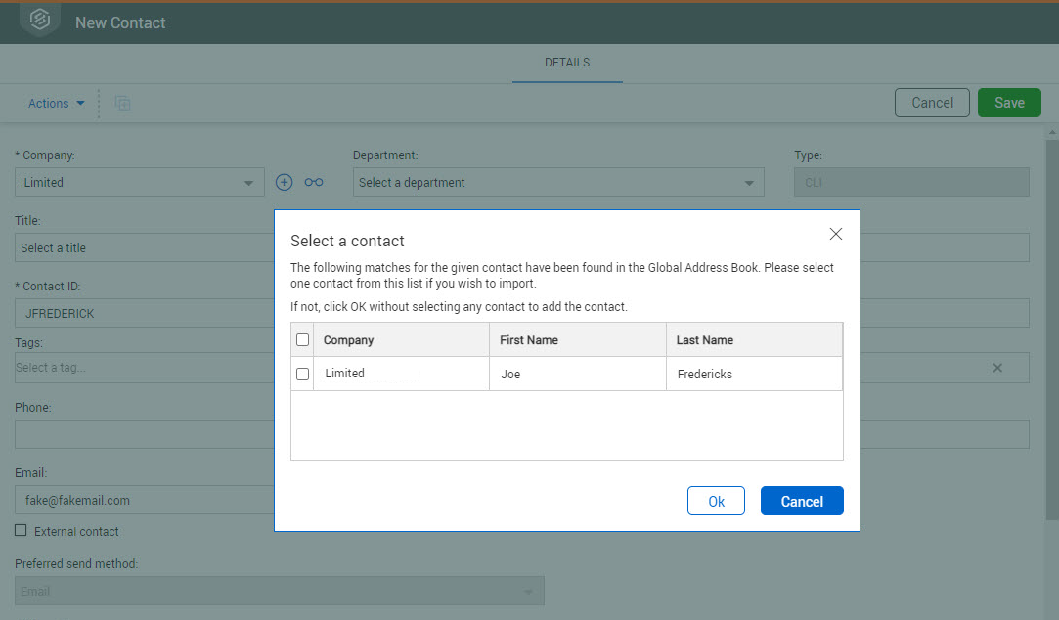The width and height of the screenshot is (1059, 620).
Task: Click the shield logo icon in header
Action: click(40, 20)
